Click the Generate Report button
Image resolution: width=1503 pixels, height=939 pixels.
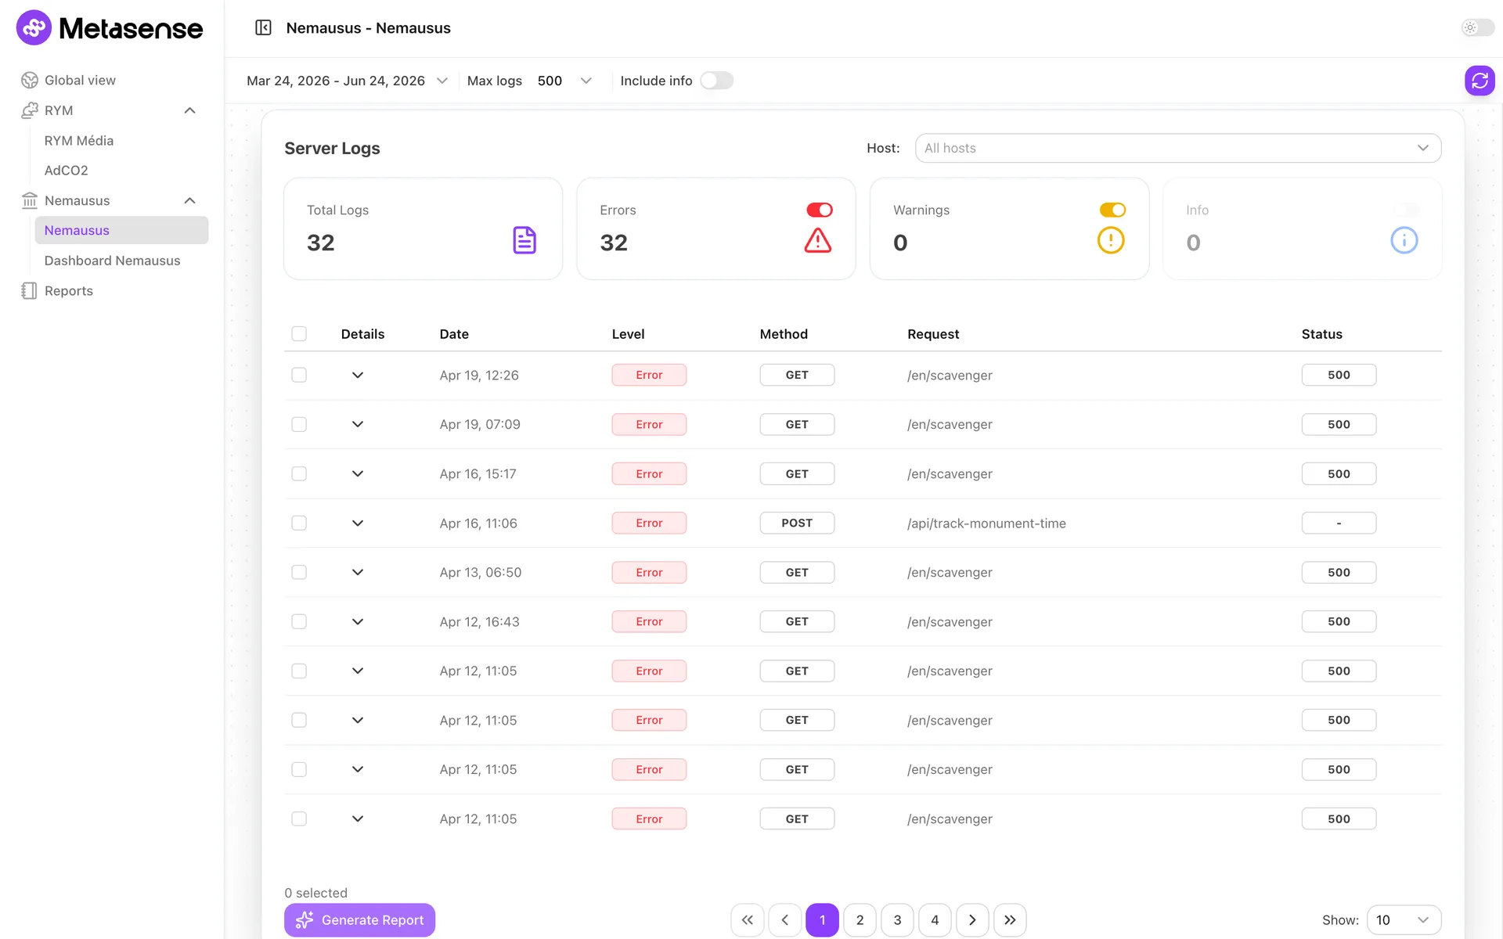pyautogui.click(x=359, y=920)
